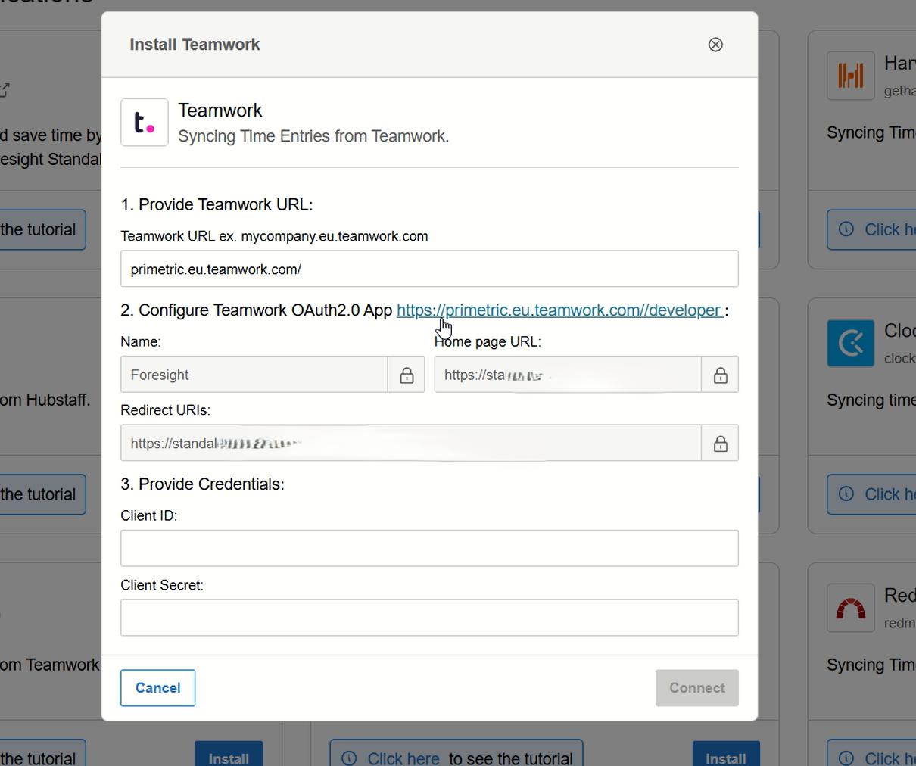Focus the Client Secret input
916x766 pixels.
(429, 618)
